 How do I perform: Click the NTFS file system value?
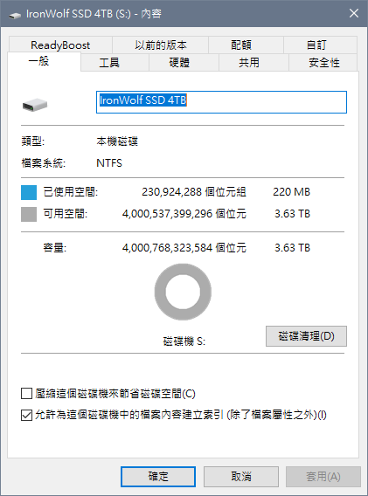[x=109, y=163]
